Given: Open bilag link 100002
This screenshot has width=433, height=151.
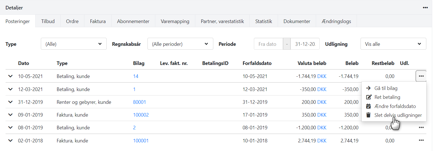Looking at the screenshot, I should click(141, 115).
